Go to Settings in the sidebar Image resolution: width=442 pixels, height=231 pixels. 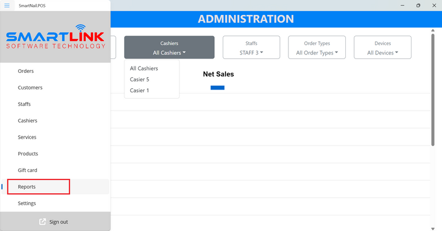pyautogui.click(x=27, y=203)
